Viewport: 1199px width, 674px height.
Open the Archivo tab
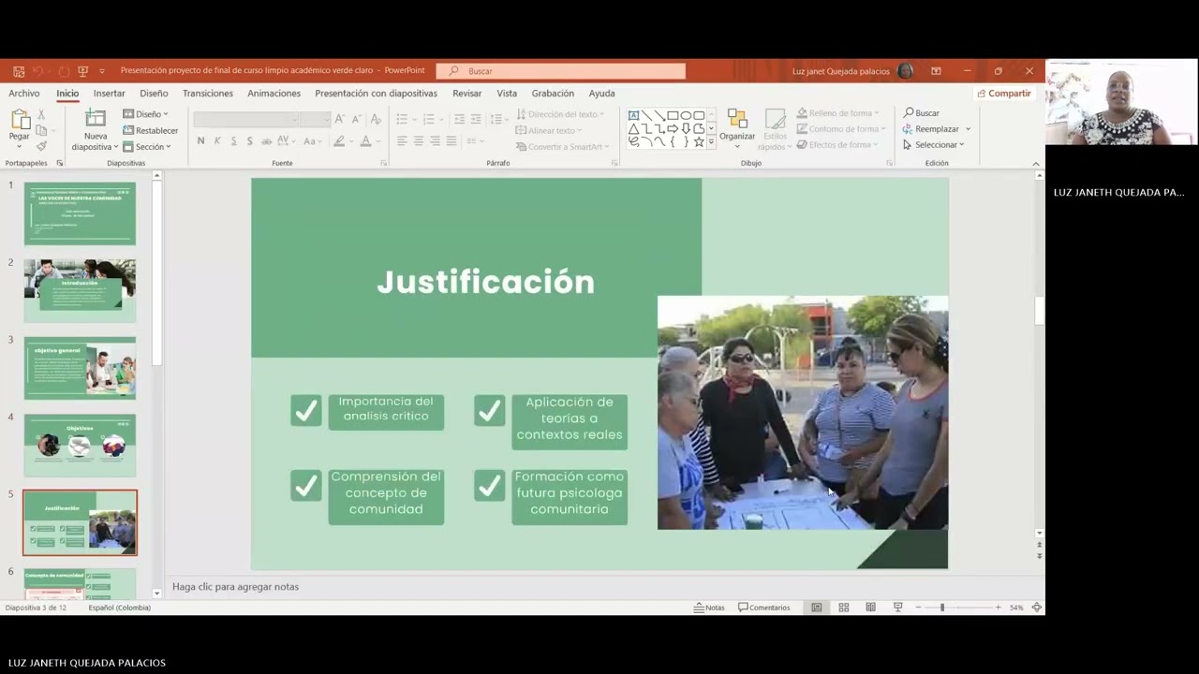(24, 94)
